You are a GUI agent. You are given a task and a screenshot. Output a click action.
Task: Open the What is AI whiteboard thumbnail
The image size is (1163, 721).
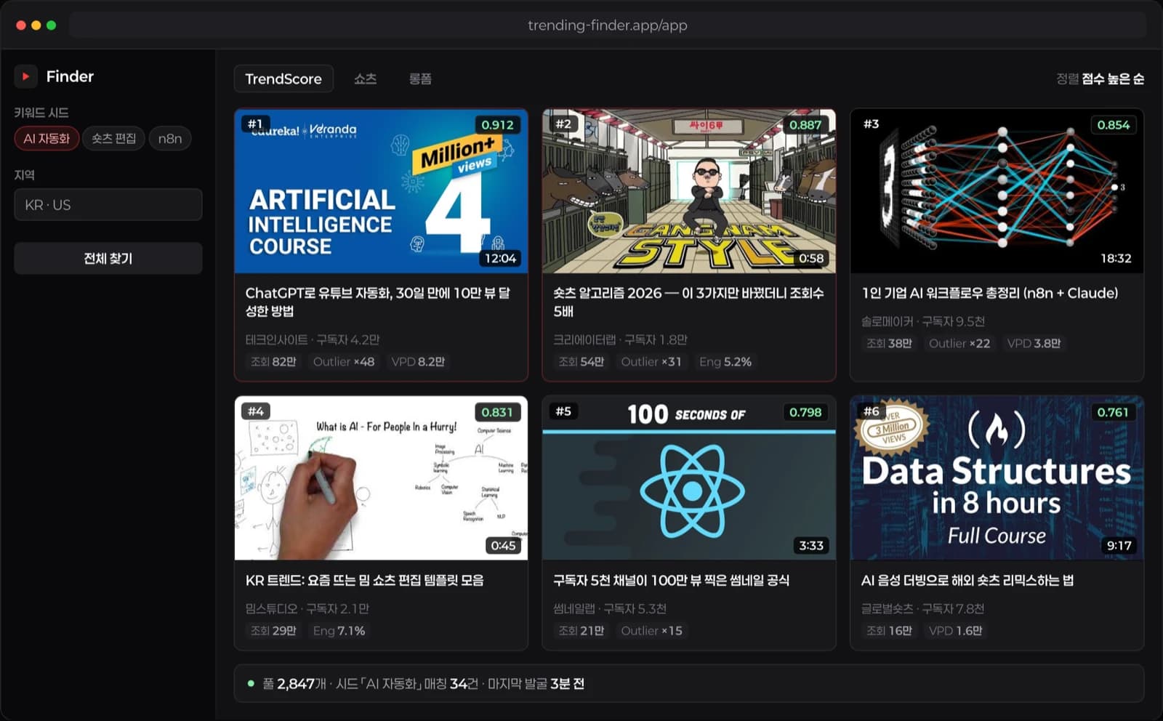(381, 478)
